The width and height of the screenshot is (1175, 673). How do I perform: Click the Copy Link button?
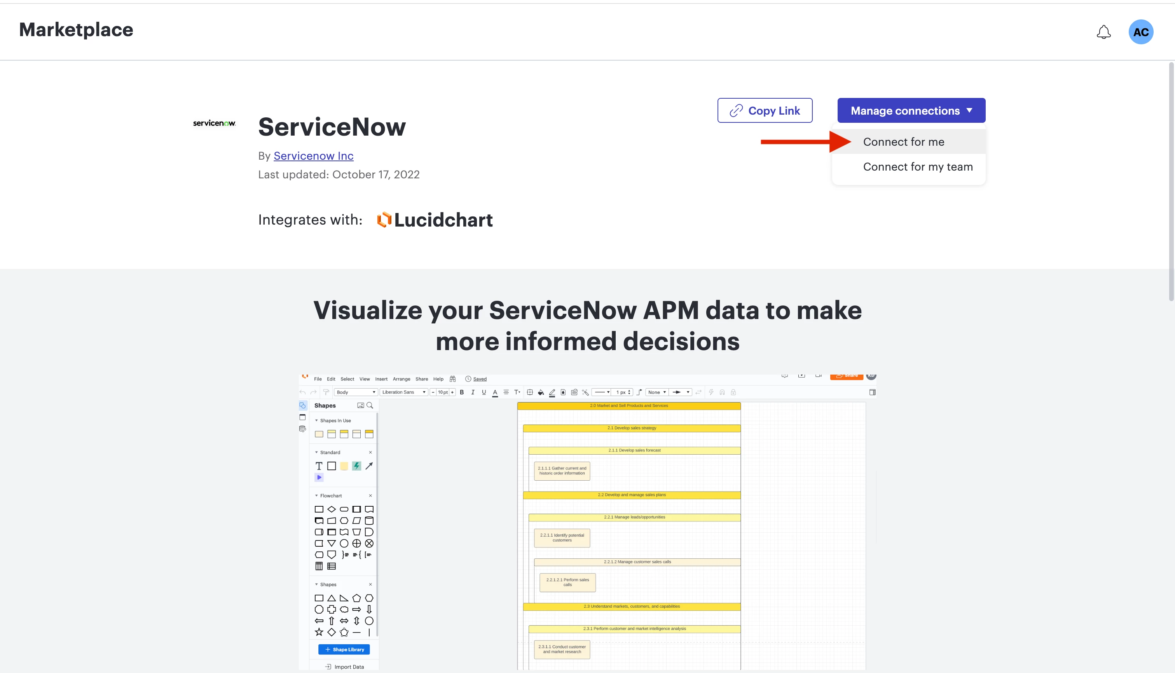(765, 110)
